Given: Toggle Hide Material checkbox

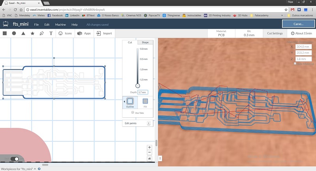Looking at the screenshot, I should [x=295, y=64].
